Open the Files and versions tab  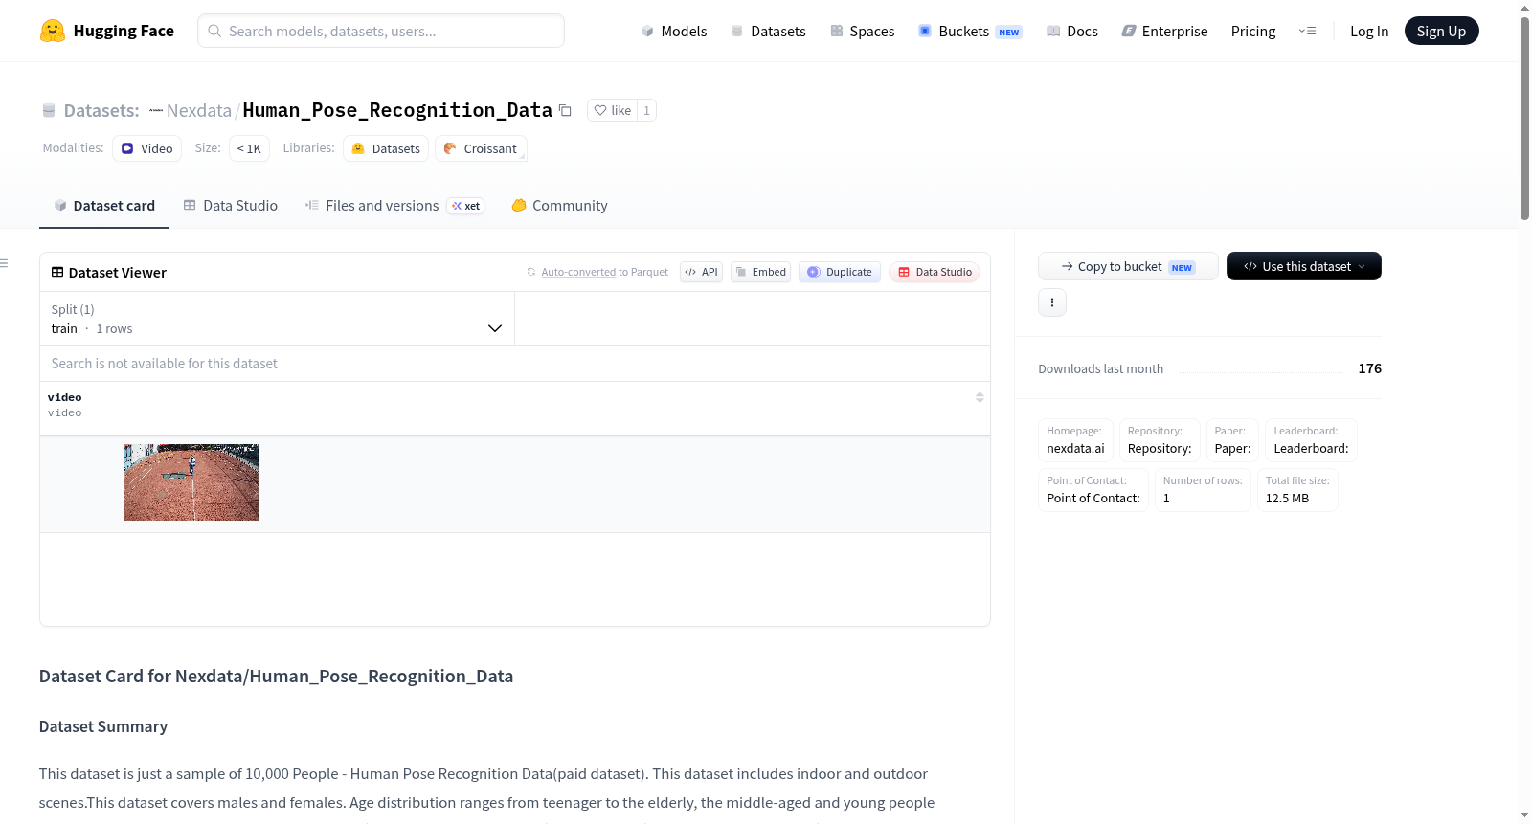394,206
